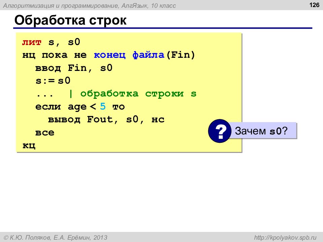The width and height of the screenshot is (323, 242).
Task: Click the question mark circle icon
Action: pyautogui.click(x=220, y=131)
